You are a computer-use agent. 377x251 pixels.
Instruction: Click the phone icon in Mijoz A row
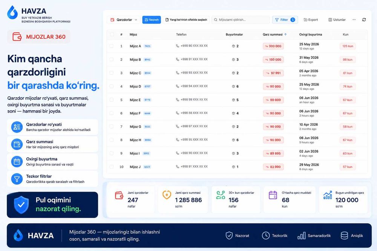click(x=178, y=46)
